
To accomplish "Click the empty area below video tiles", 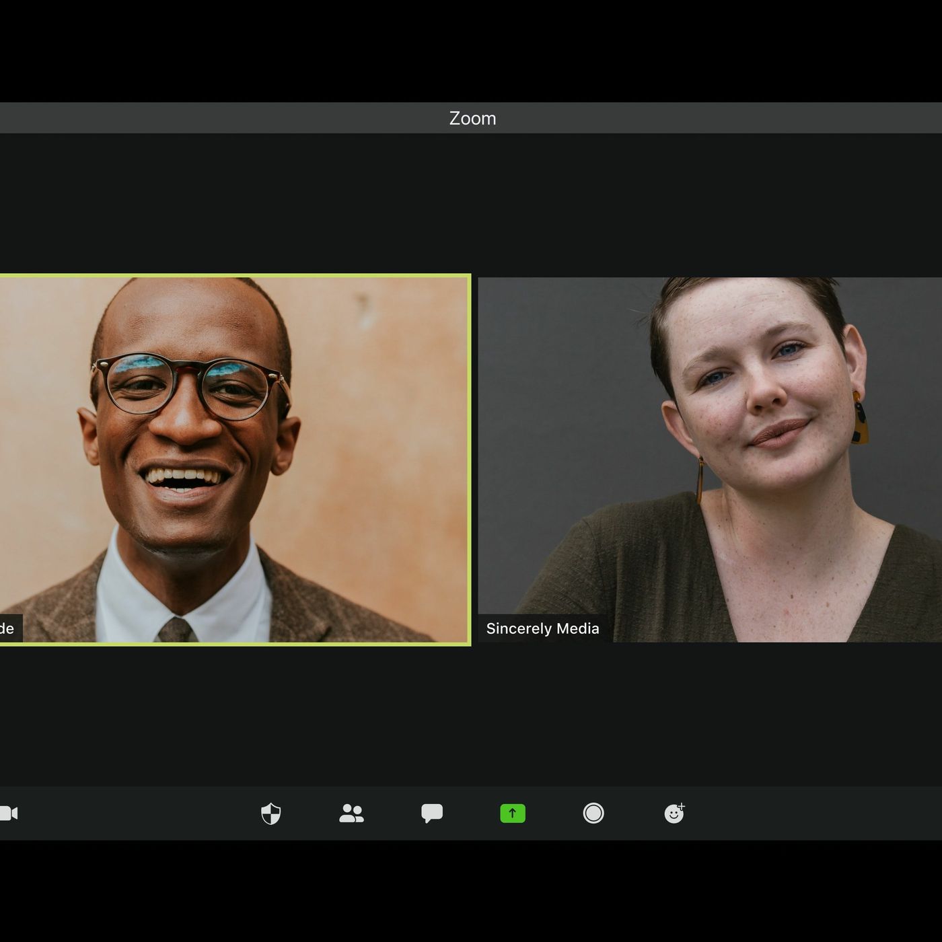I will click(471, 713).
